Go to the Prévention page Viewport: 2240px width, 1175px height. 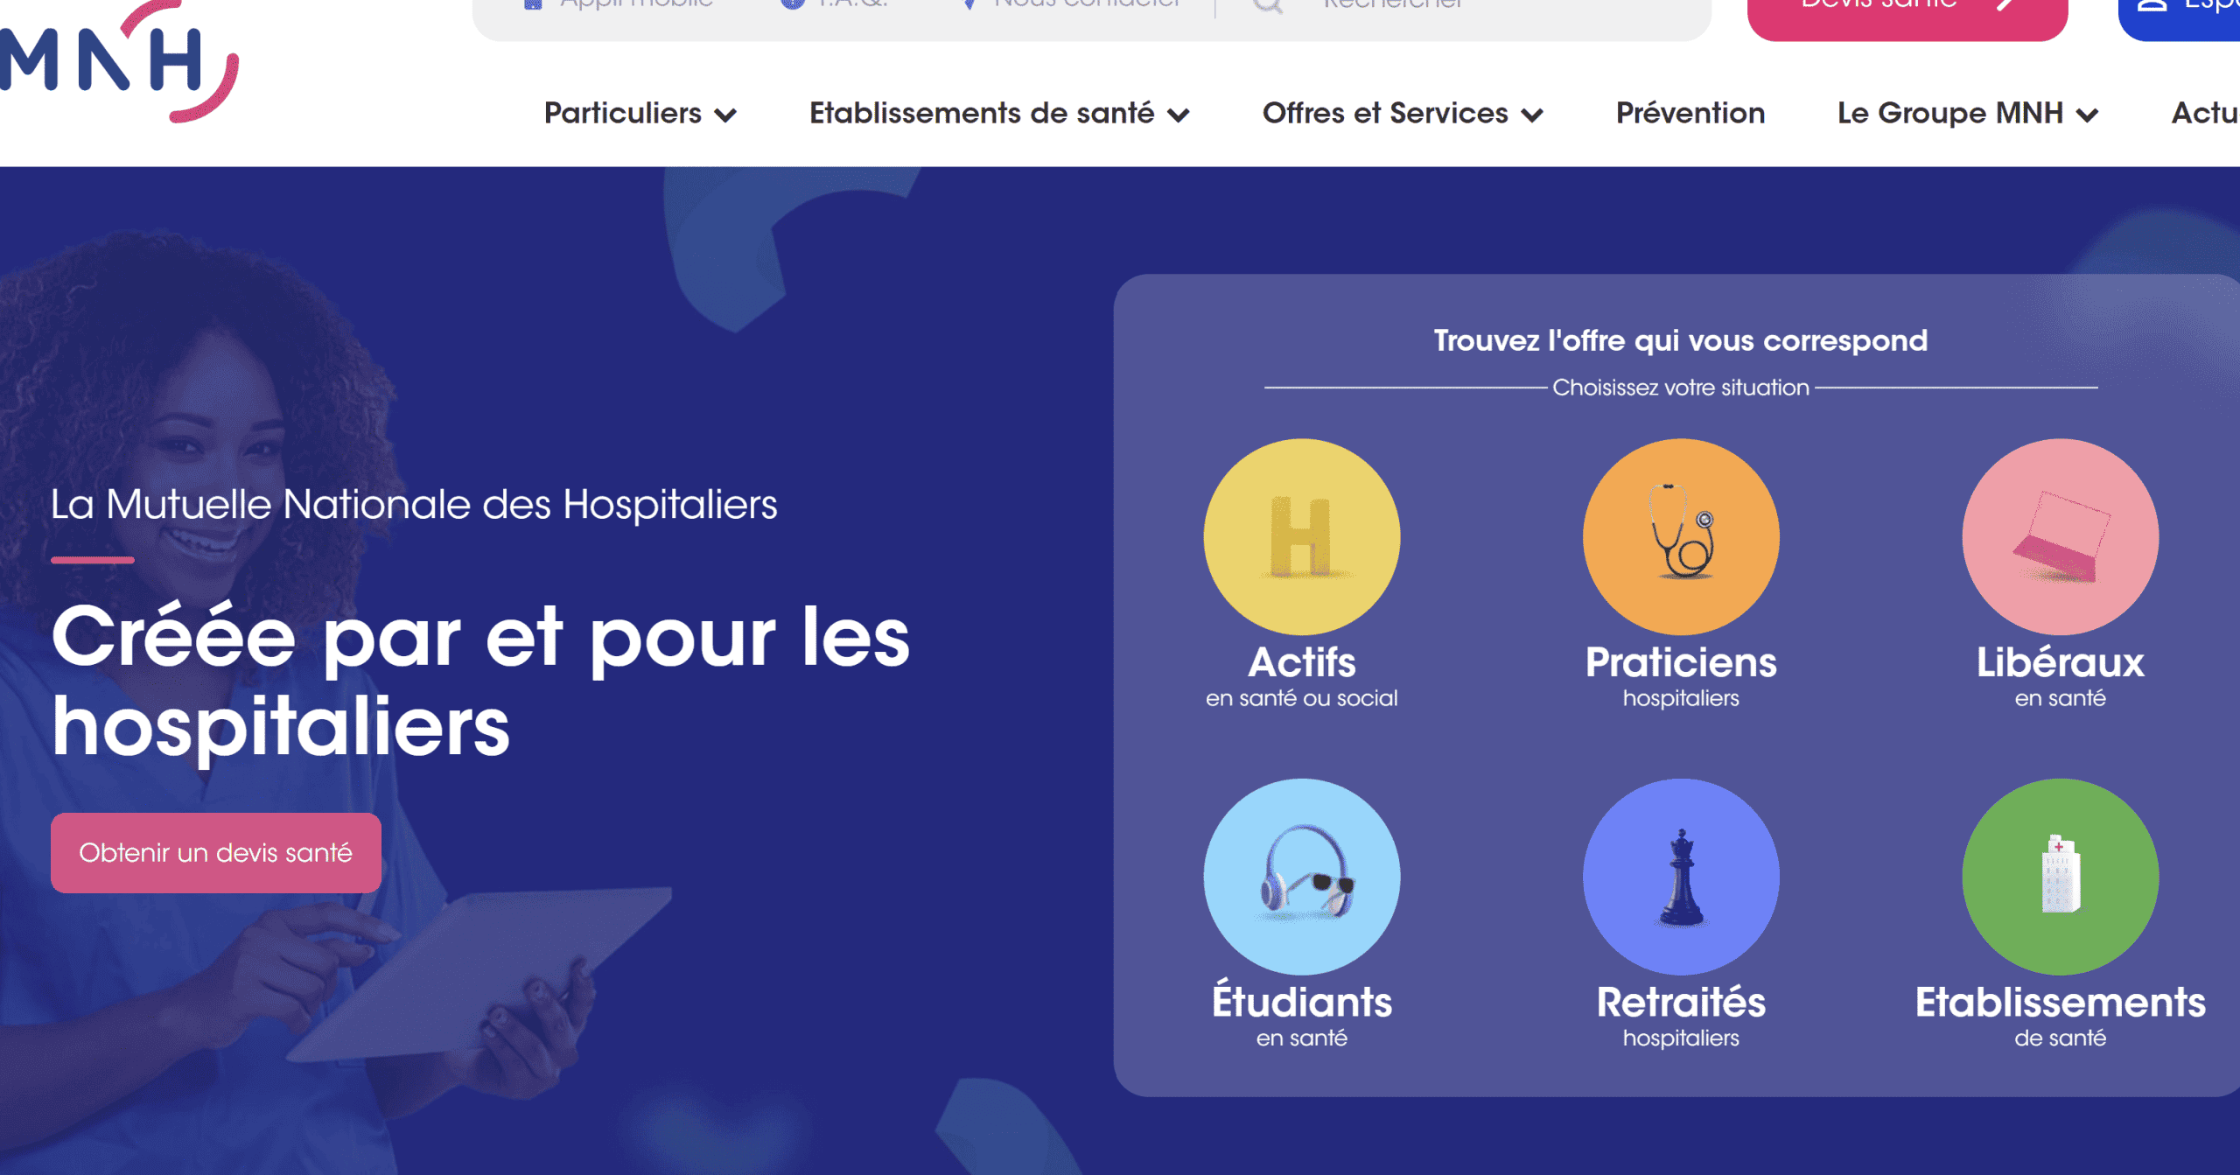pos(1690,113)
